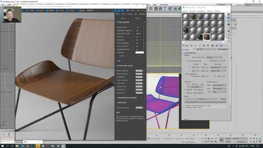Toggle the Tone Mapping enable checkmark

(144, 22)
